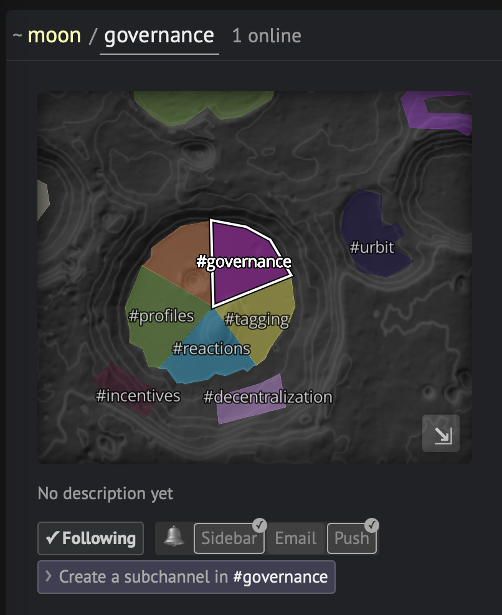This screenshot has width=502, height=615.
Task: Open the #profiles map region
Action: coord(161,316)
